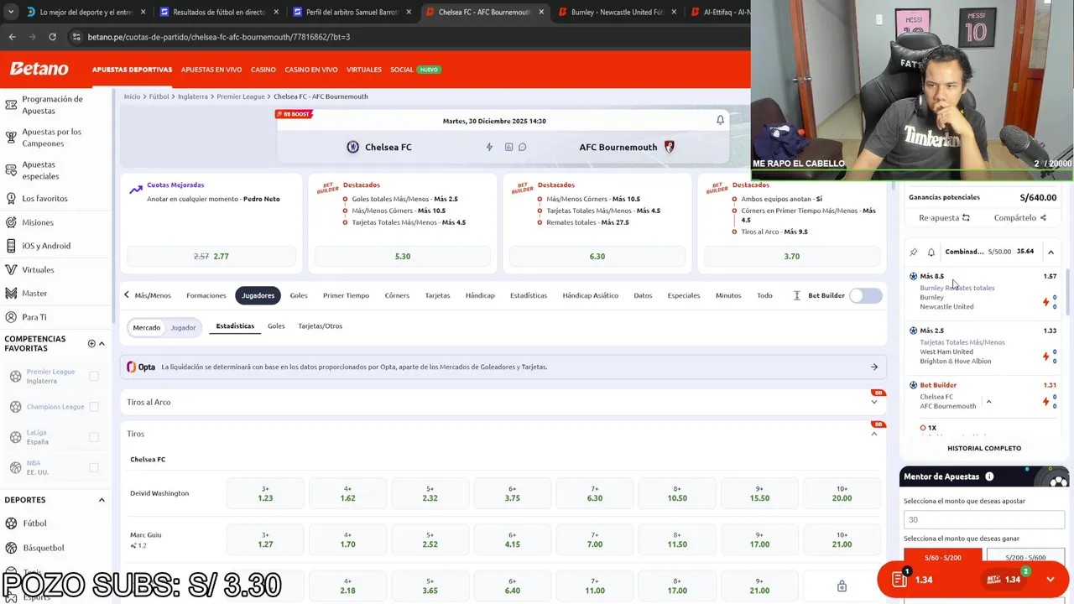Open iOS y Android in sidebar
This screenshot has width=1074, height=604.
(45, 246)
